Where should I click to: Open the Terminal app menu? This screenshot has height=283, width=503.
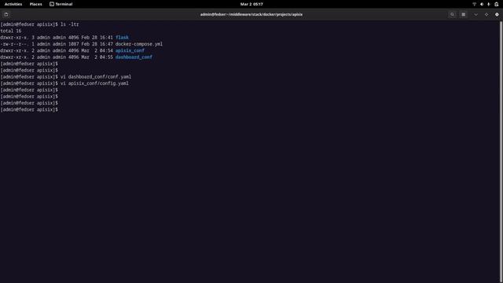(61, 4)
